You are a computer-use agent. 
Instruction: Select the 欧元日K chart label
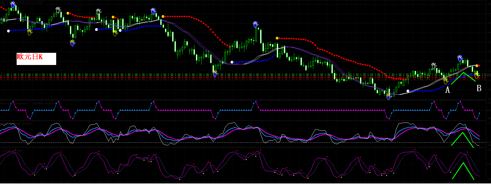(36, 59)
